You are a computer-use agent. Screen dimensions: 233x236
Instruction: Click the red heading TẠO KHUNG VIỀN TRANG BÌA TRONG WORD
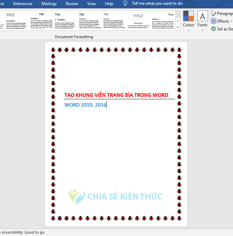[116, 95]
